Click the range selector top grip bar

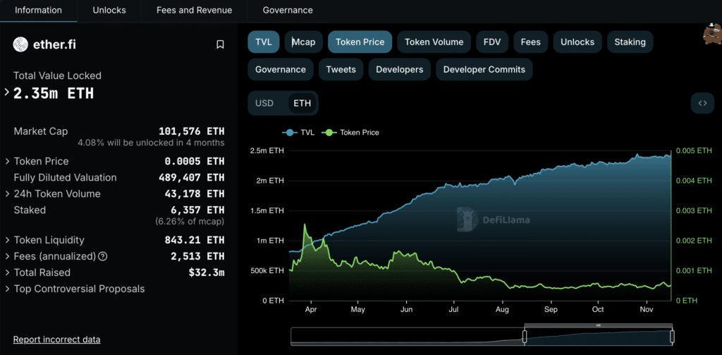click(598, 325)
